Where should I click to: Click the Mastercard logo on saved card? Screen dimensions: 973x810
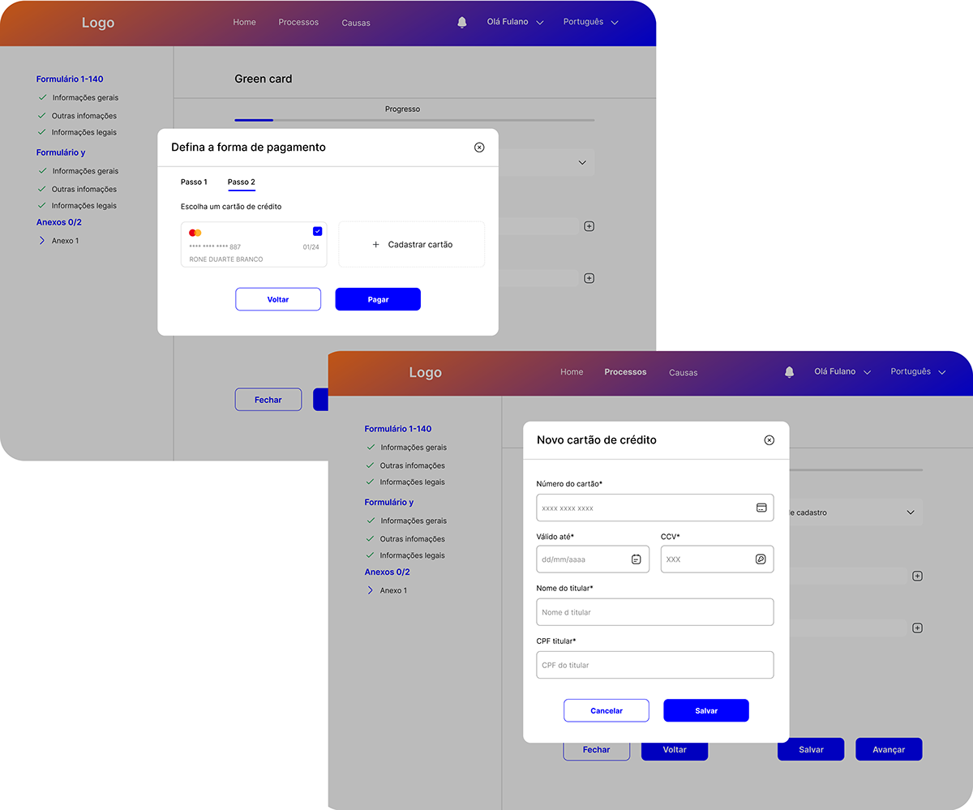[195, 233]
